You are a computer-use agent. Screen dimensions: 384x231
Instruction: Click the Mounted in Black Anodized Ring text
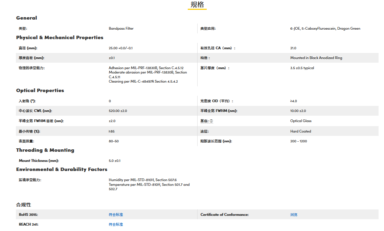(316, 58)
